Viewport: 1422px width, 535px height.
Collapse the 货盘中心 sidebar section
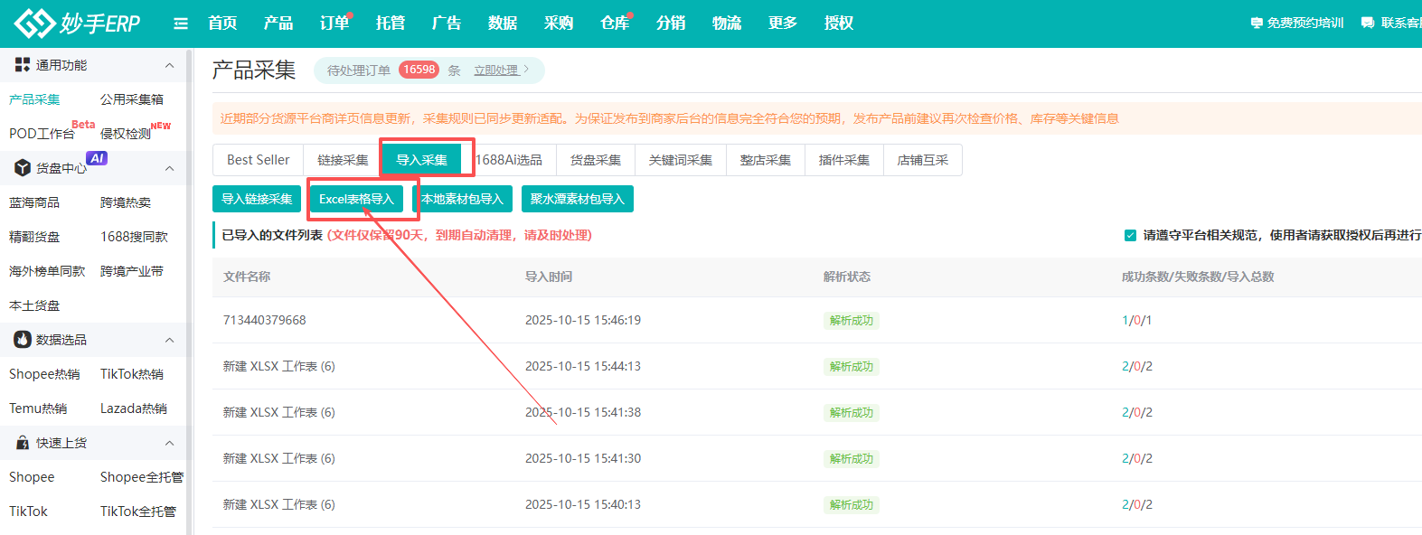pos(169,168)
